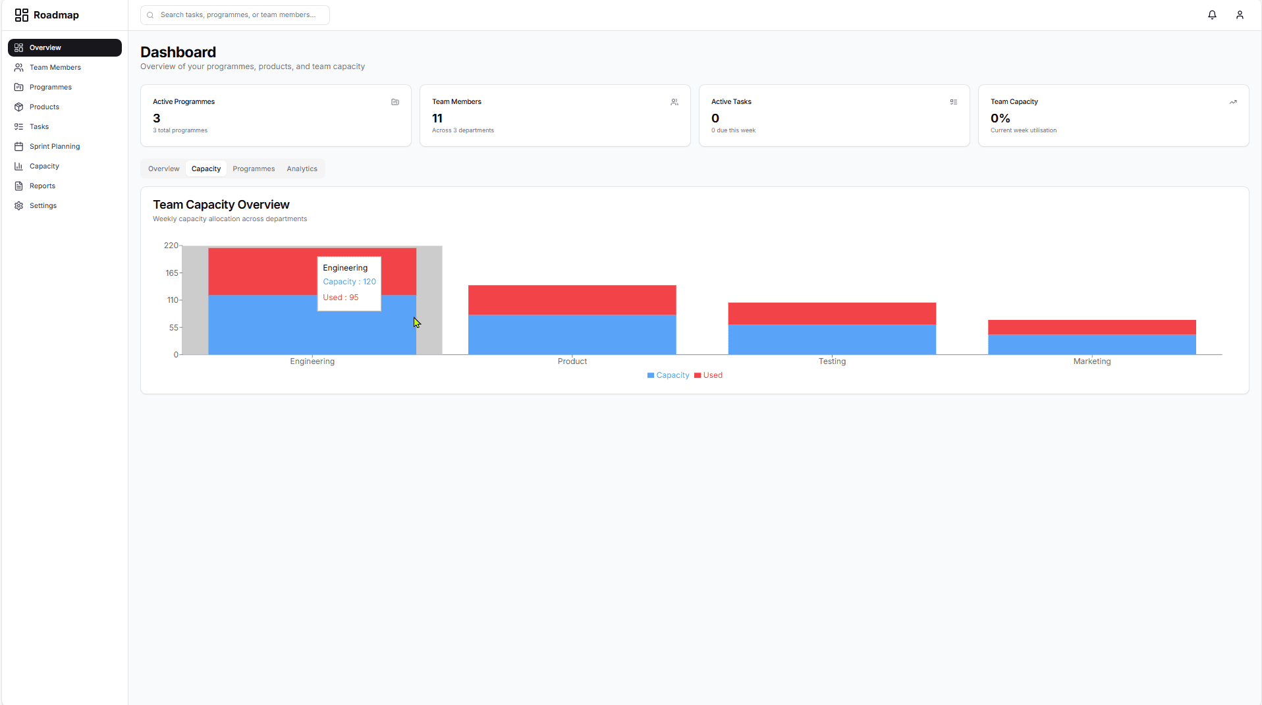Click the Sprint Planning calendar icon
Screen dimensions: 1262x705
[x=18, y=146]
